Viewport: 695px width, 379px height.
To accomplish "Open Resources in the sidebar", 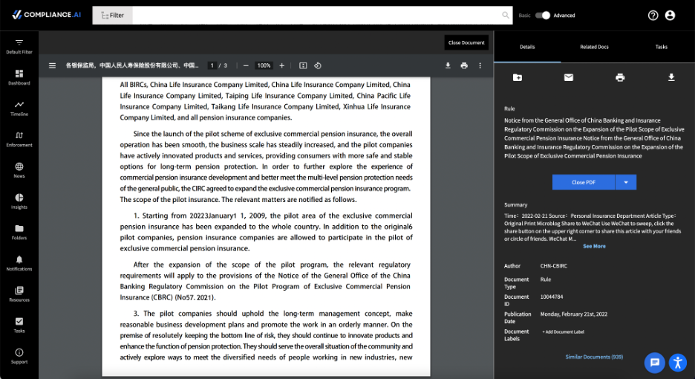I will tap(19, 294).
